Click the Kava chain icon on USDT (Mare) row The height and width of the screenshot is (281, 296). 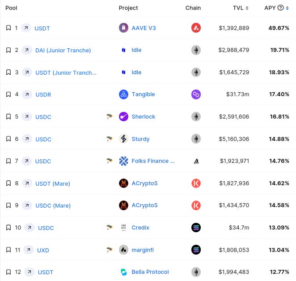pos(196,183)
